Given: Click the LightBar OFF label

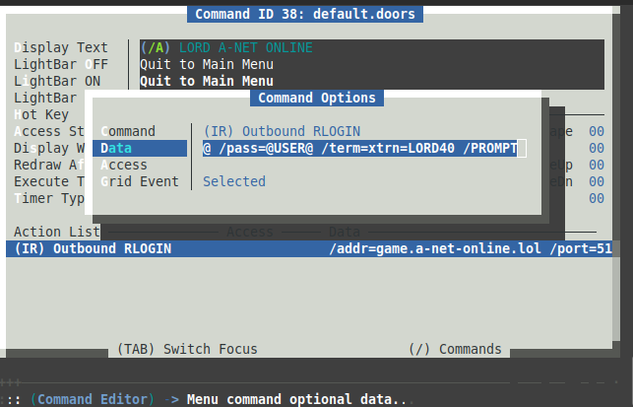Looking at the screenshot, I should coord(57,64).
